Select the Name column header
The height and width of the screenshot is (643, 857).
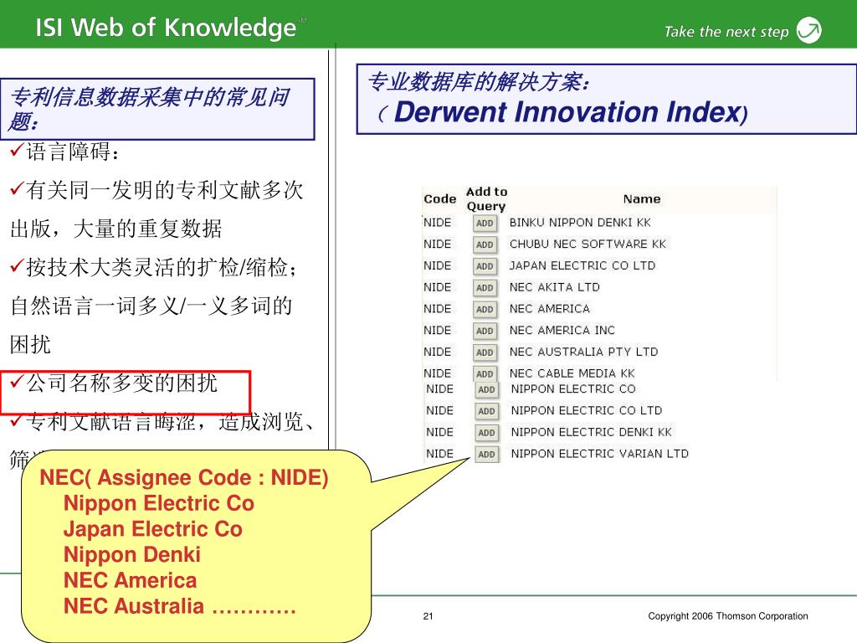pyautogui.click(x=642, y=199)
